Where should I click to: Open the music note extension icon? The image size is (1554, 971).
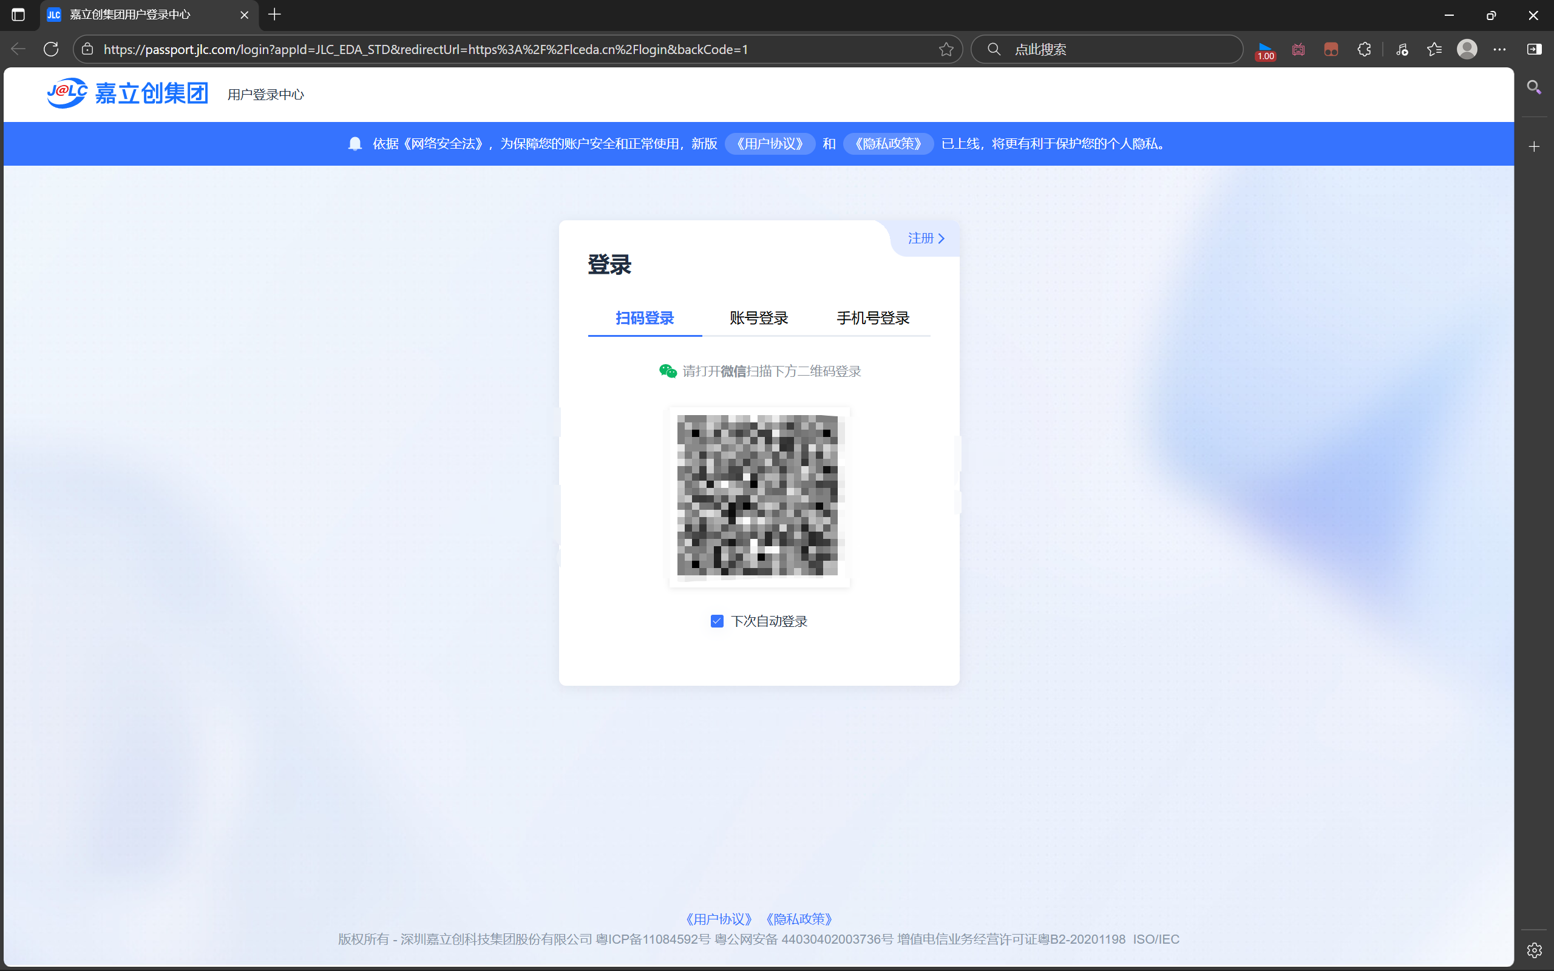(1402, 49)
